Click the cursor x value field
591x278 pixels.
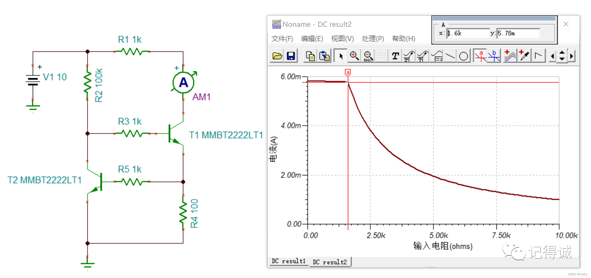[468, 33]
